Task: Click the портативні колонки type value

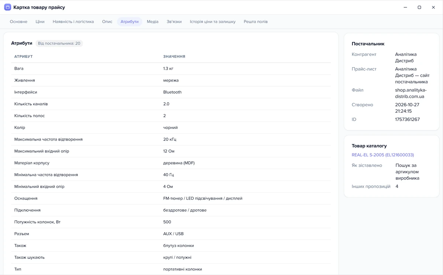Action: pos(183,269)
